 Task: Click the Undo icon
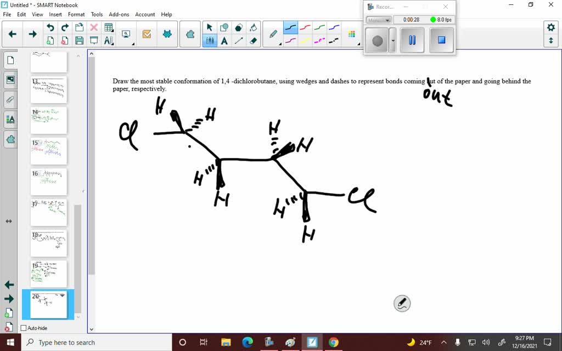coord(50,26)
